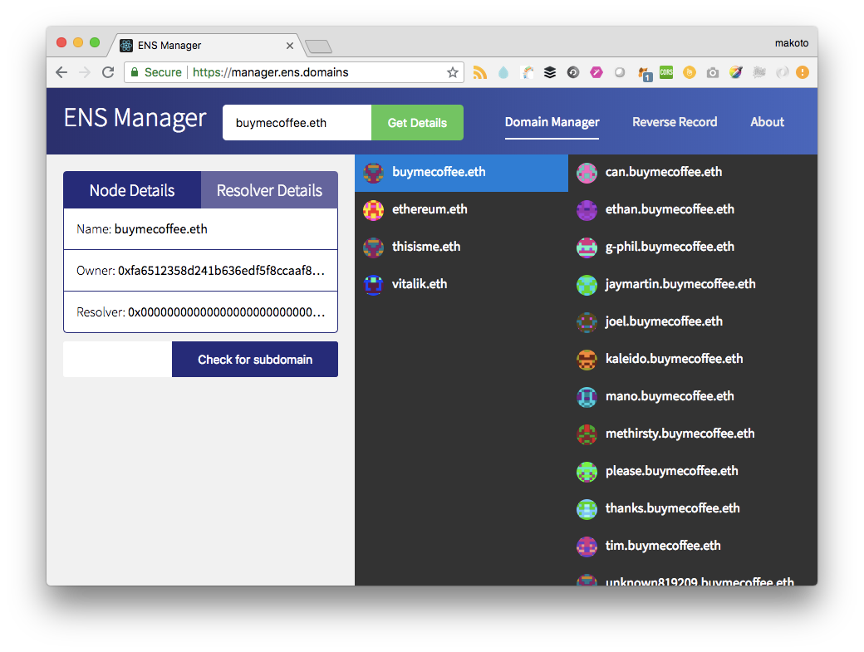Click the Owner address 0xfa6512358d… value
The image size is (864, 652).
[221, 271]
